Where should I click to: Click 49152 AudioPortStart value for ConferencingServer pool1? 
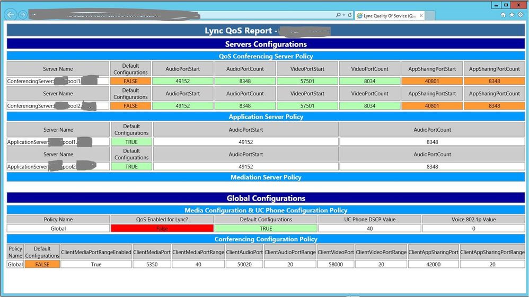[x=182, y=81]
